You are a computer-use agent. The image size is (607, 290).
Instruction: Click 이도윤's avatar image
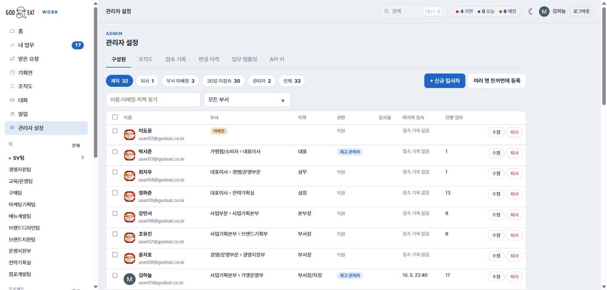pyautogui.click(x=130, y=135)
